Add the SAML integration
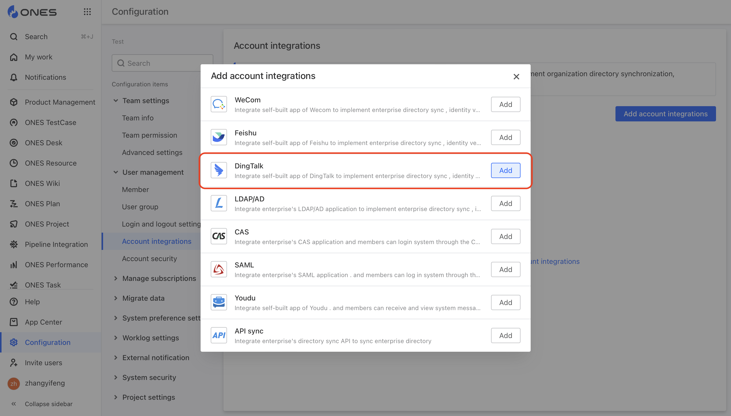 (506, 269)
